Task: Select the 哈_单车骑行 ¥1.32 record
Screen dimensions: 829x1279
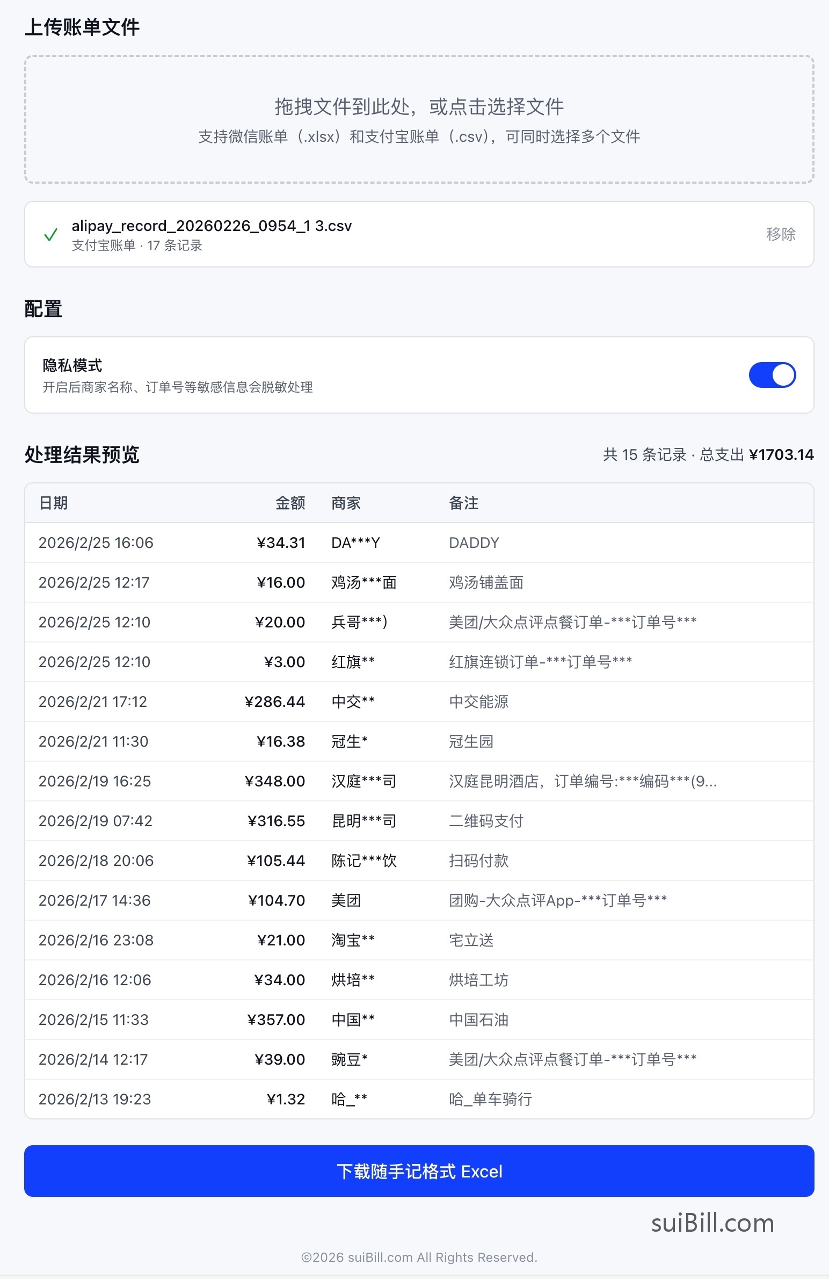Action: pos(419,1099)
